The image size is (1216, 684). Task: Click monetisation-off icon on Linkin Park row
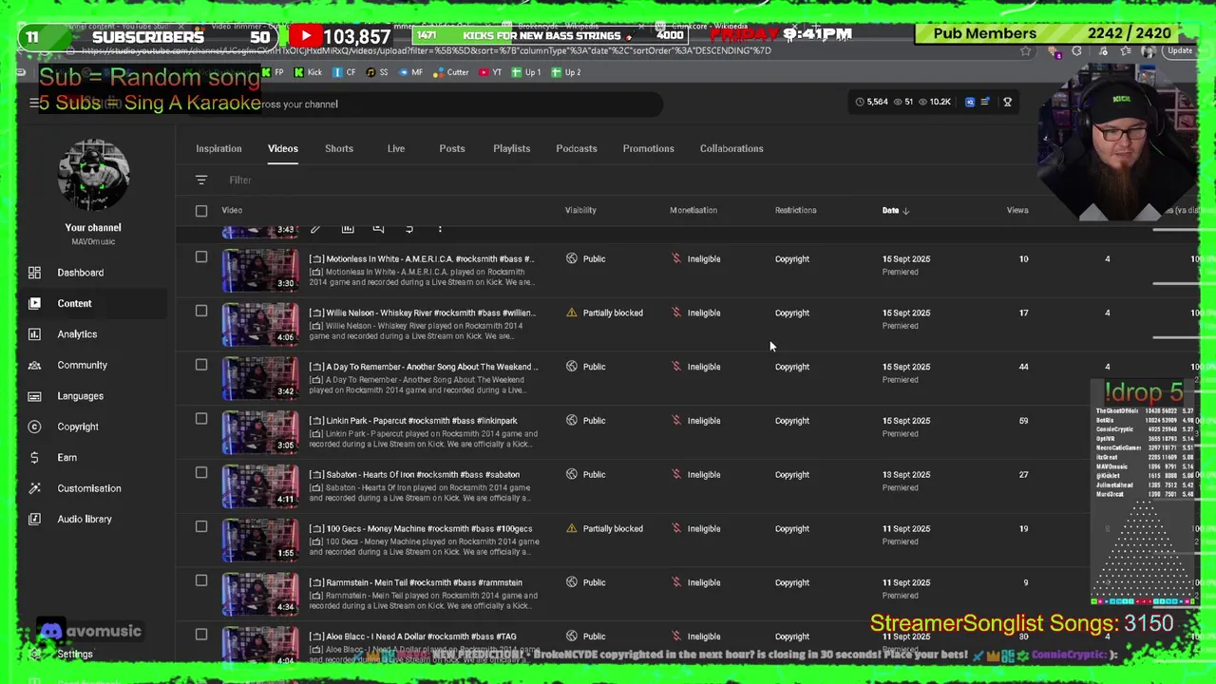coord(676,420)
